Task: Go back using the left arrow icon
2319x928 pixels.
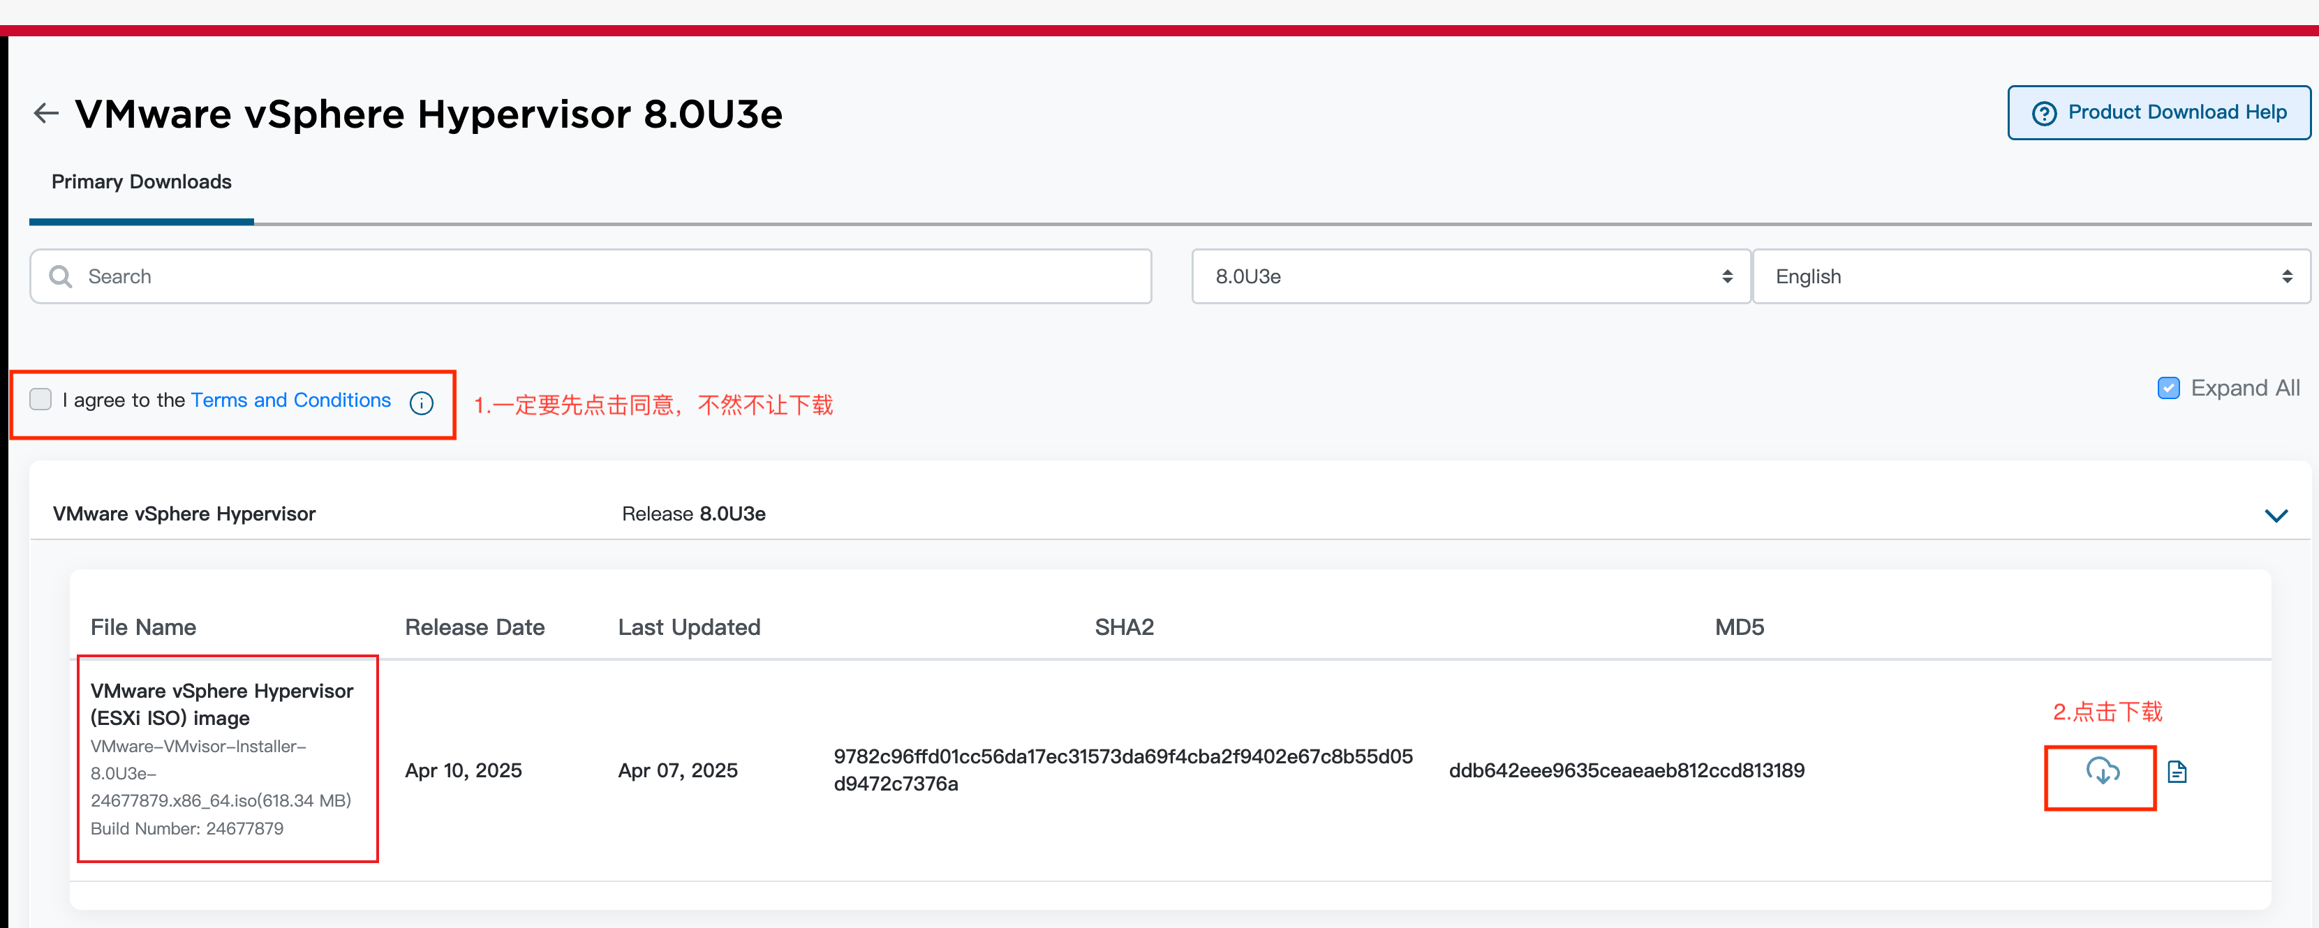Action: (46, 114)
